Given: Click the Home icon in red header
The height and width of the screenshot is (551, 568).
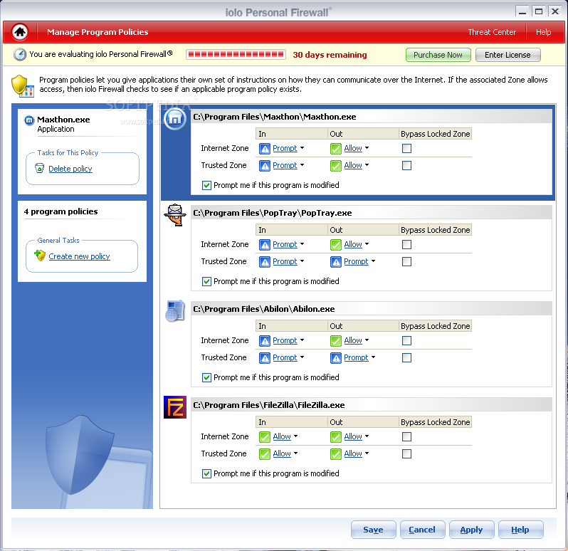Looking at the screenshot, I should pyautogui.click(x=20, y=32).
